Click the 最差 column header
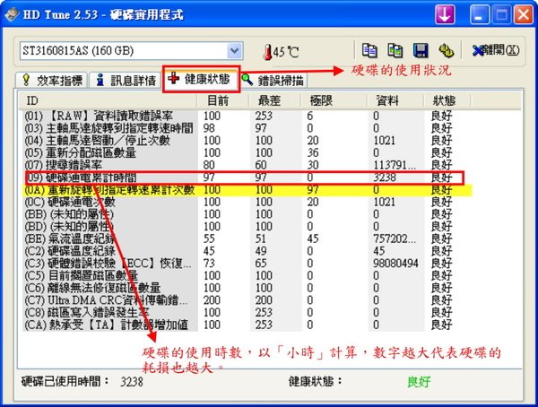The width and height of the screenshot is (538, 407). tap(274, 100)
